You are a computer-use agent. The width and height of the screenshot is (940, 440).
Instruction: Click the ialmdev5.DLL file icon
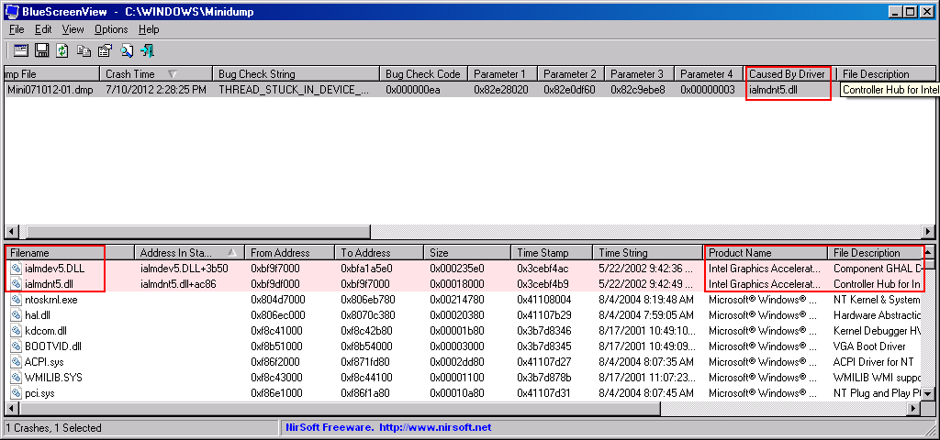(17, 269)
